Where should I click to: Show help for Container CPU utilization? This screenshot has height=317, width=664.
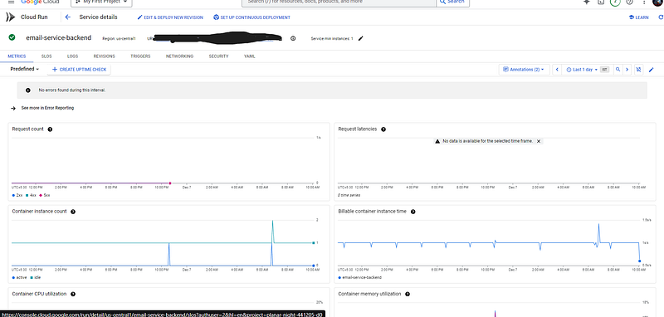(73, 294)
